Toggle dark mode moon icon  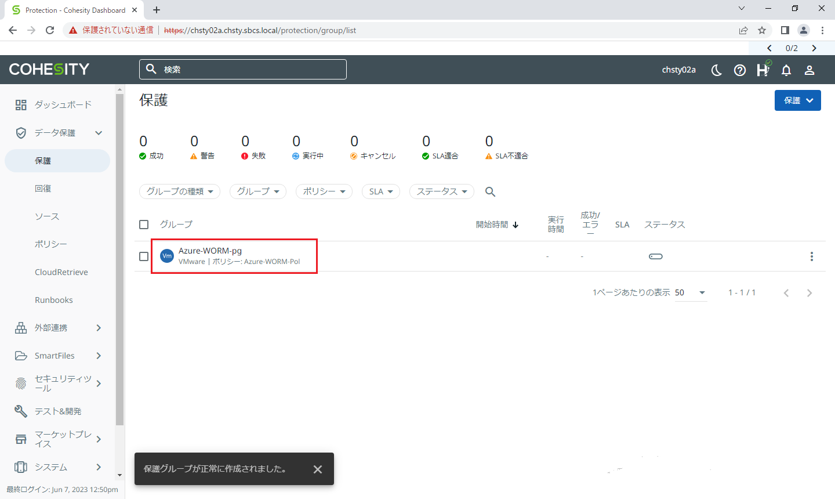717,70
